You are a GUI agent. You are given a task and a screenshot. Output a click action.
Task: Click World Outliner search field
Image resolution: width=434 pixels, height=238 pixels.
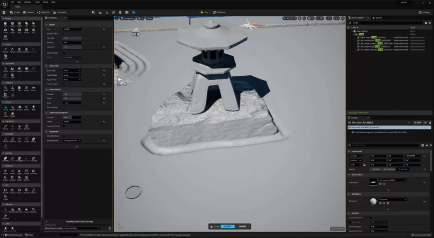386,23
